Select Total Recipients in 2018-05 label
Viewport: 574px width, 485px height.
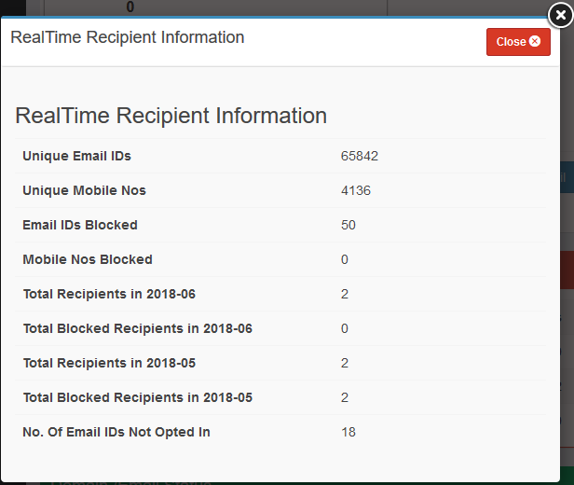point(109,363)
